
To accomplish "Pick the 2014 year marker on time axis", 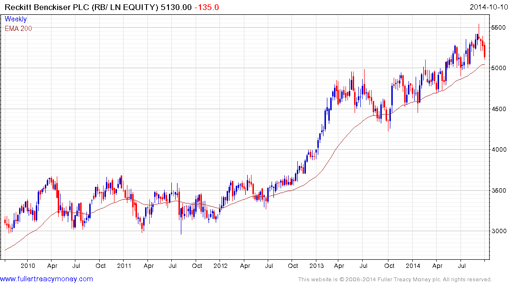I will click(412, 266).
